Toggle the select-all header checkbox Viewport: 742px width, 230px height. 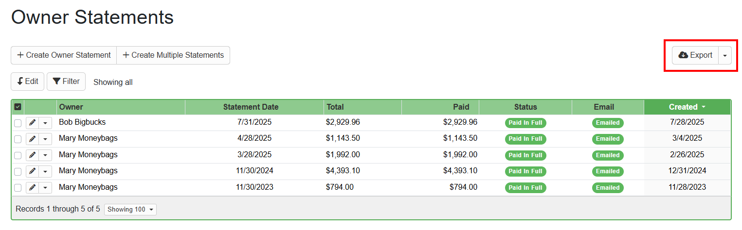click(18, 107)
